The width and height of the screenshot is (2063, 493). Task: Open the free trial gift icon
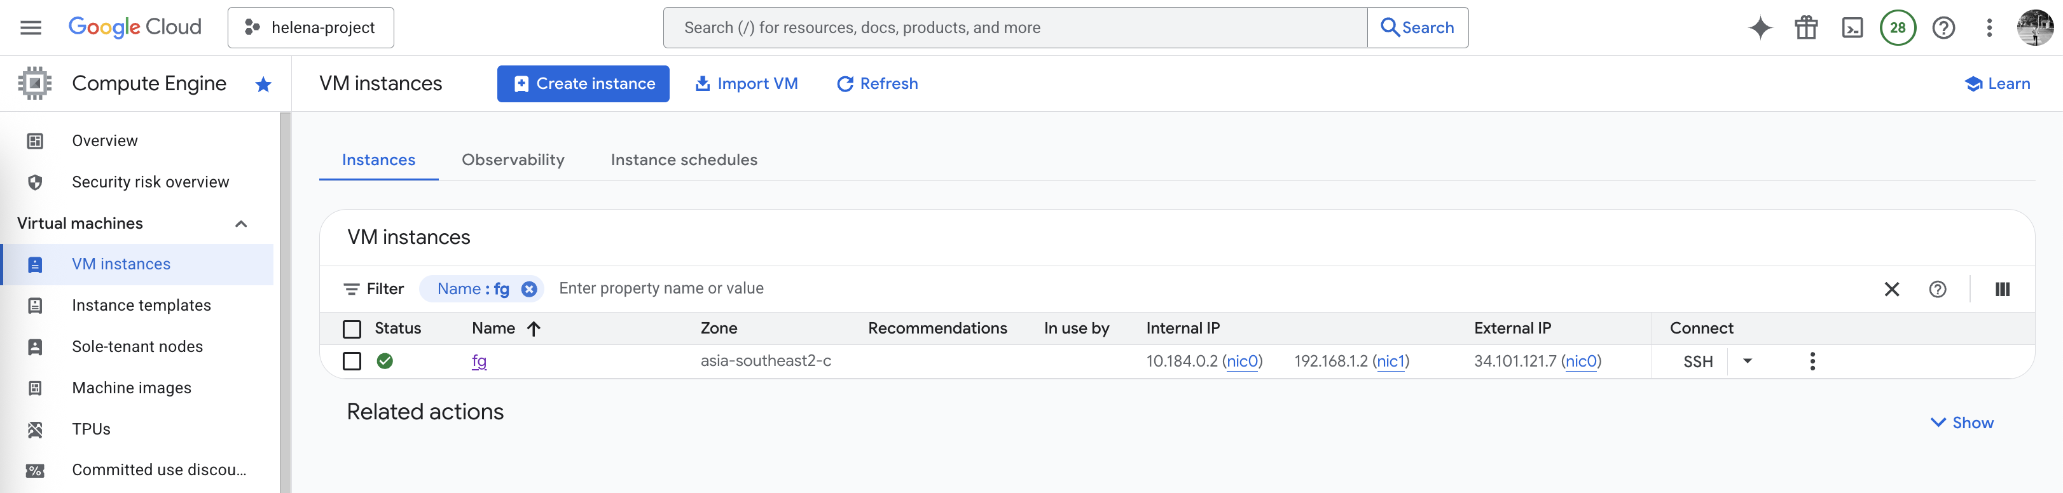(1805, 28)
